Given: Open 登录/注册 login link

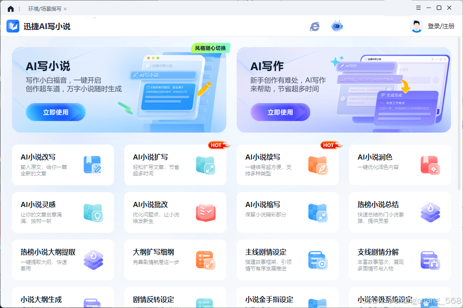Looking at the screenshot, I should [x=441, y=26].
